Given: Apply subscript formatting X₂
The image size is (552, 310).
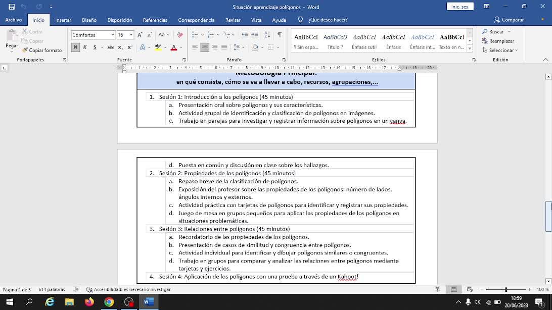Looking at the screenshot, I should coord(120,47).
